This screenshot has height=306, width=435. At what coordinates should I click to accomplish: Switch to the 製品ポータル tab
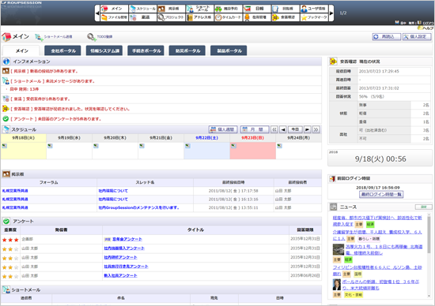[229, 50]
